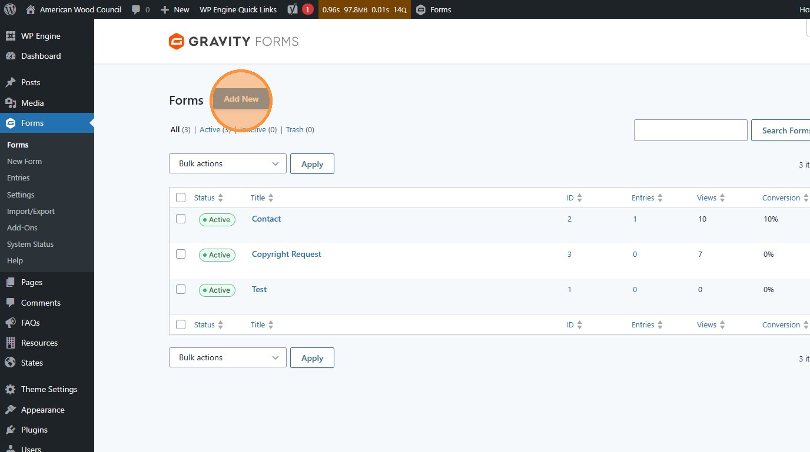Click the Comments sidebar icon
The width and height of the screenshot is (810, 452).
10,303
